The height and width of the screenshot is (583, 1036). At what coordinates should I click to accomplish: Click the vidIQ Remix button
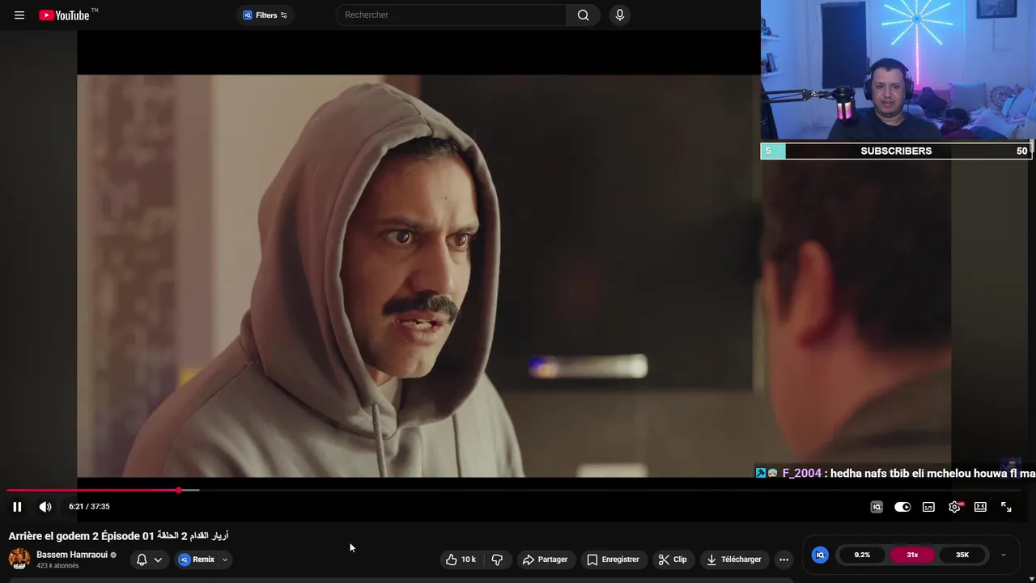pos(197,560)
